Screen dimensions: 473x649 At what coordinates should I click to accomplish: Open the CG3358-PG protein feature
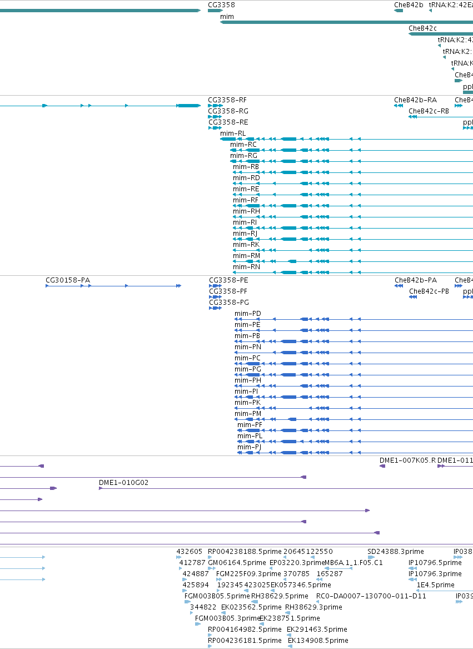[229, 303]
